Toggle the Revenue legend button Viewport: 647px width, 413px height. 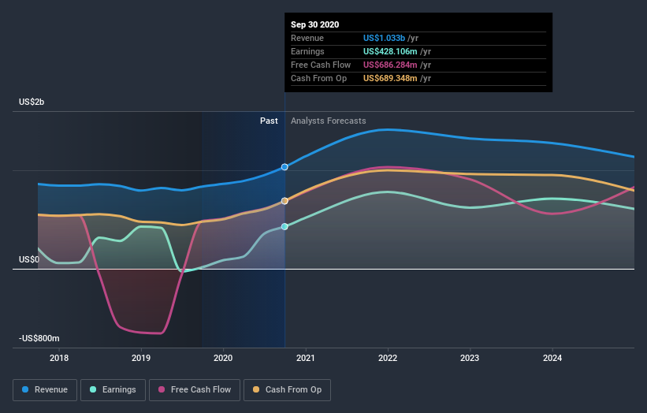(x=45, y=390)
